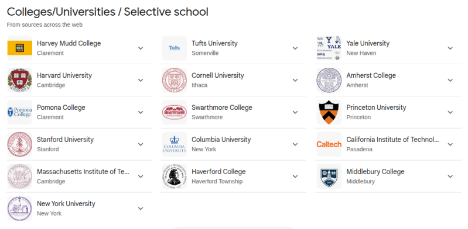The height and width of the screenshot is (229, 468).
Task: Click the Stanford University seal
Action: [x=20, y=144]
